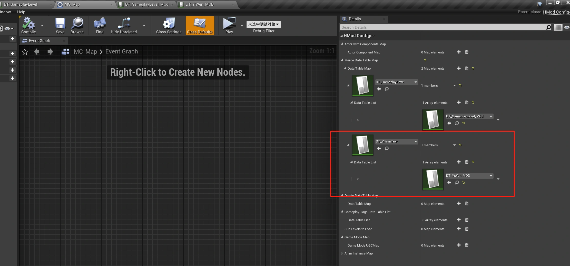Navigate back in graph history

tap(37, 52)
